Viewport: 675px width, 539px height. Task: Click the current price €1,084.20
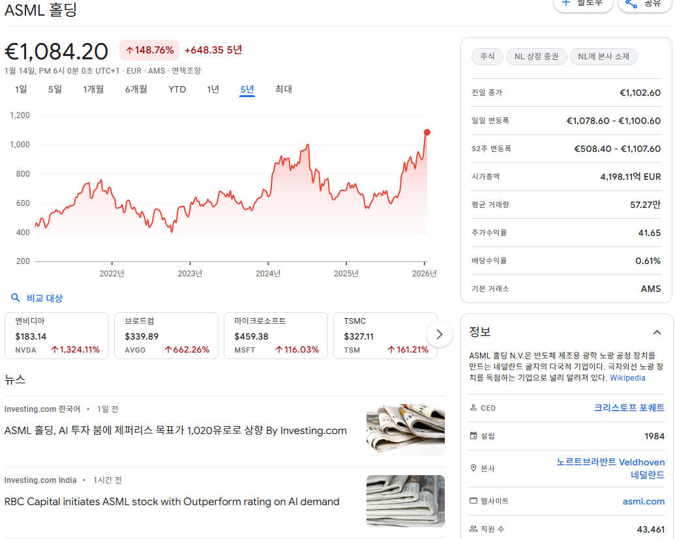click(56, 51)
